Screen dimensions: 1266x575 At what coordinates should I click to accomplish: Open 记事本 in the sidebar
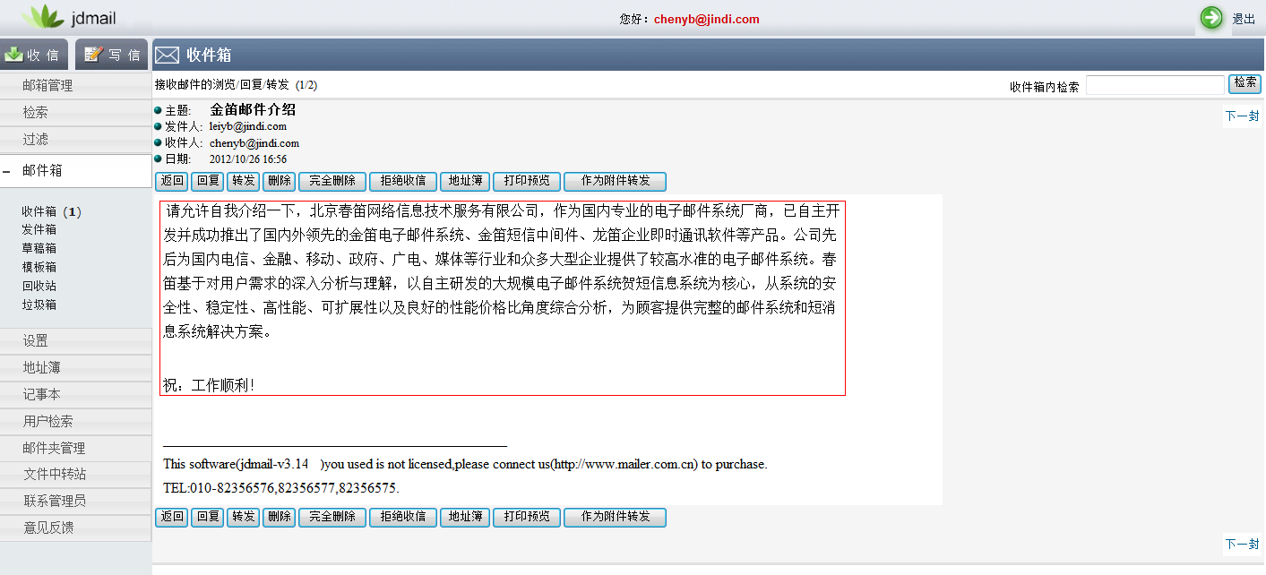point(75,395)
